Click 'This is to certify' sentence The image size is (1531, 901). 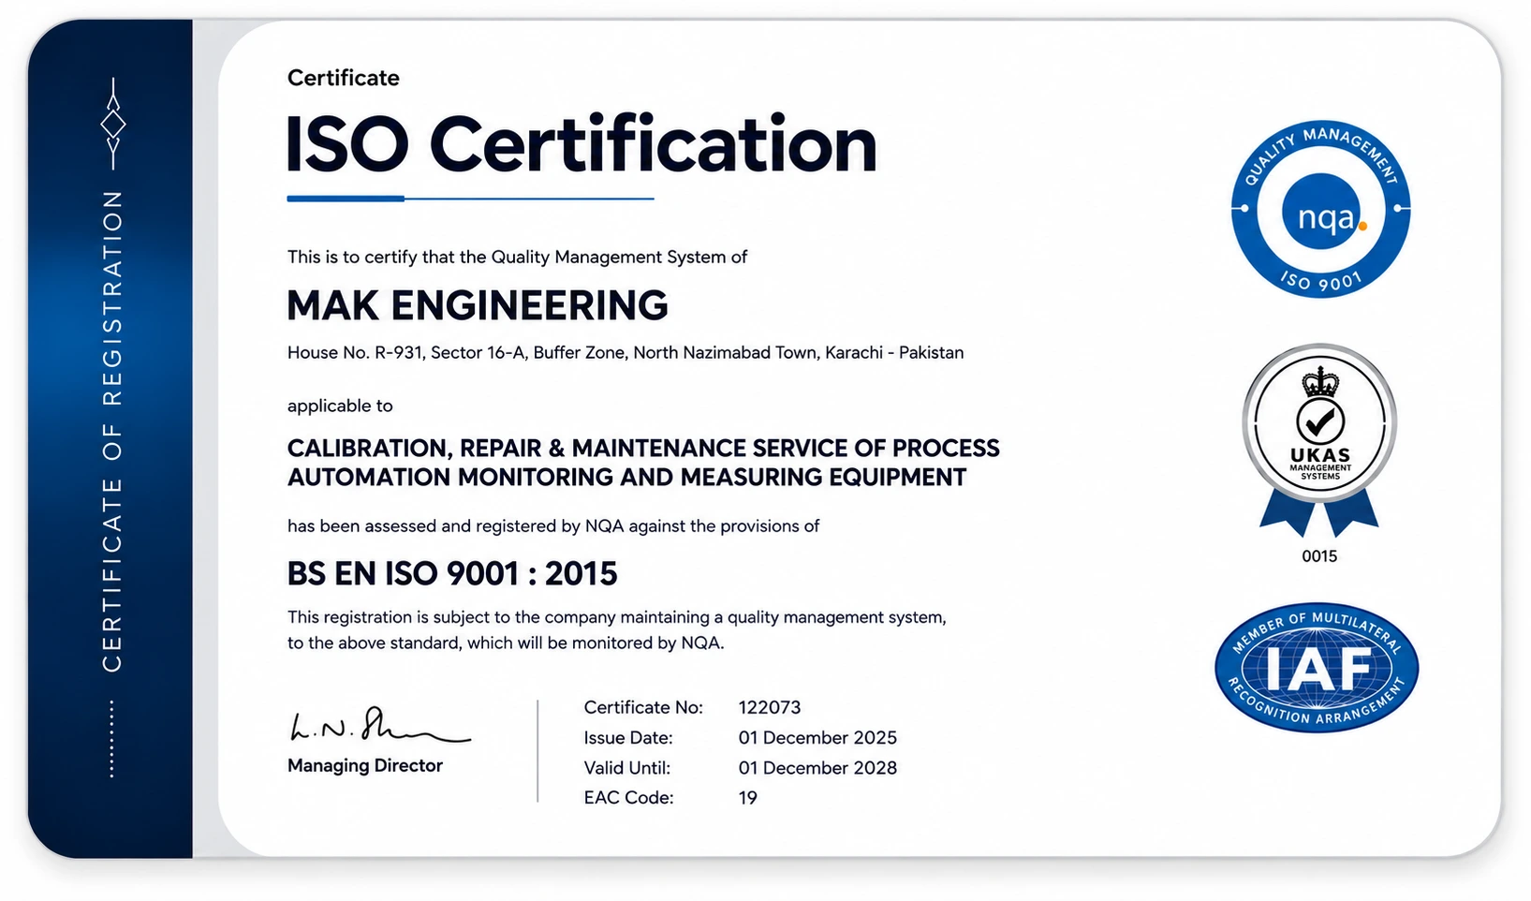coord(517,258)
